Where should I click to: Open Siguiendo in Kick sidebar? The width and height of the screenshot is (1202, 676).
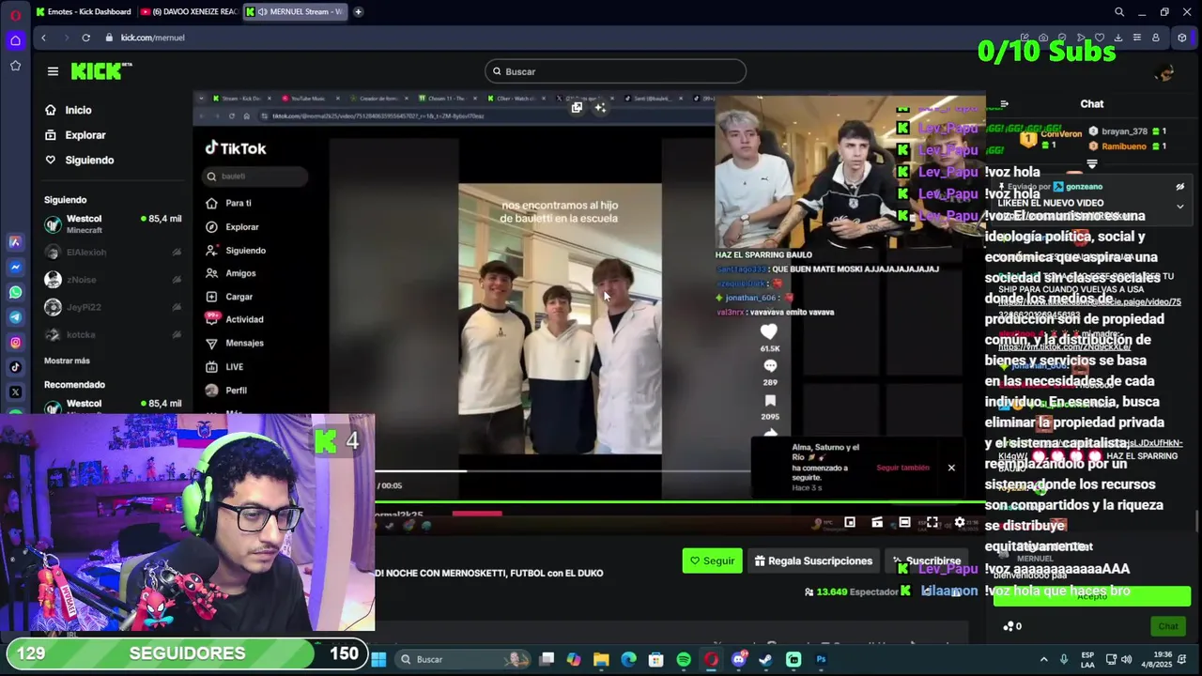coord(80,160)
